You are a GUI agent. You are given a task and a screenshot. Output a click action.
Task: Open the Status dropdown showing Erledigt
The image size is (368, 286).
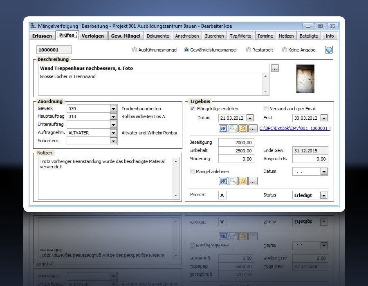coord(323,195)
